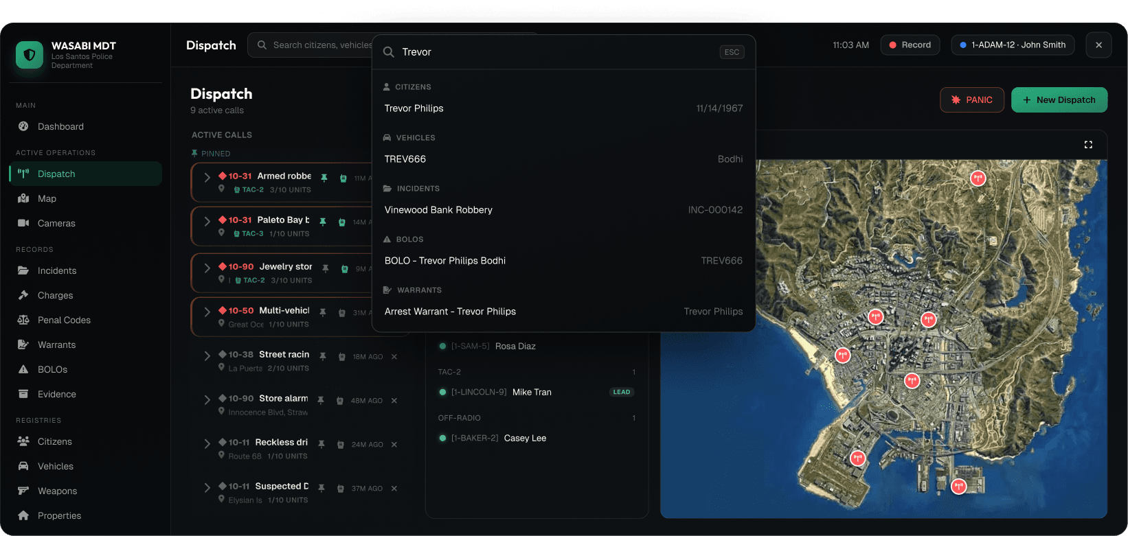Click radio icon on Store alarm call
This screenshot has height=536, width=1128.
340,400
